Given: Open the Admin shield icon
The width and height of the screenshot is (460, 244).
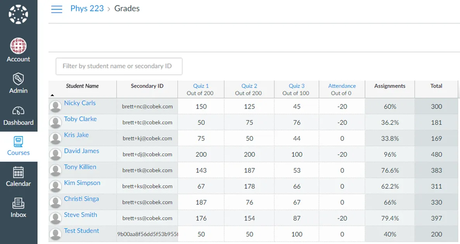Looking at the screenshot, I should coord(18,79).
